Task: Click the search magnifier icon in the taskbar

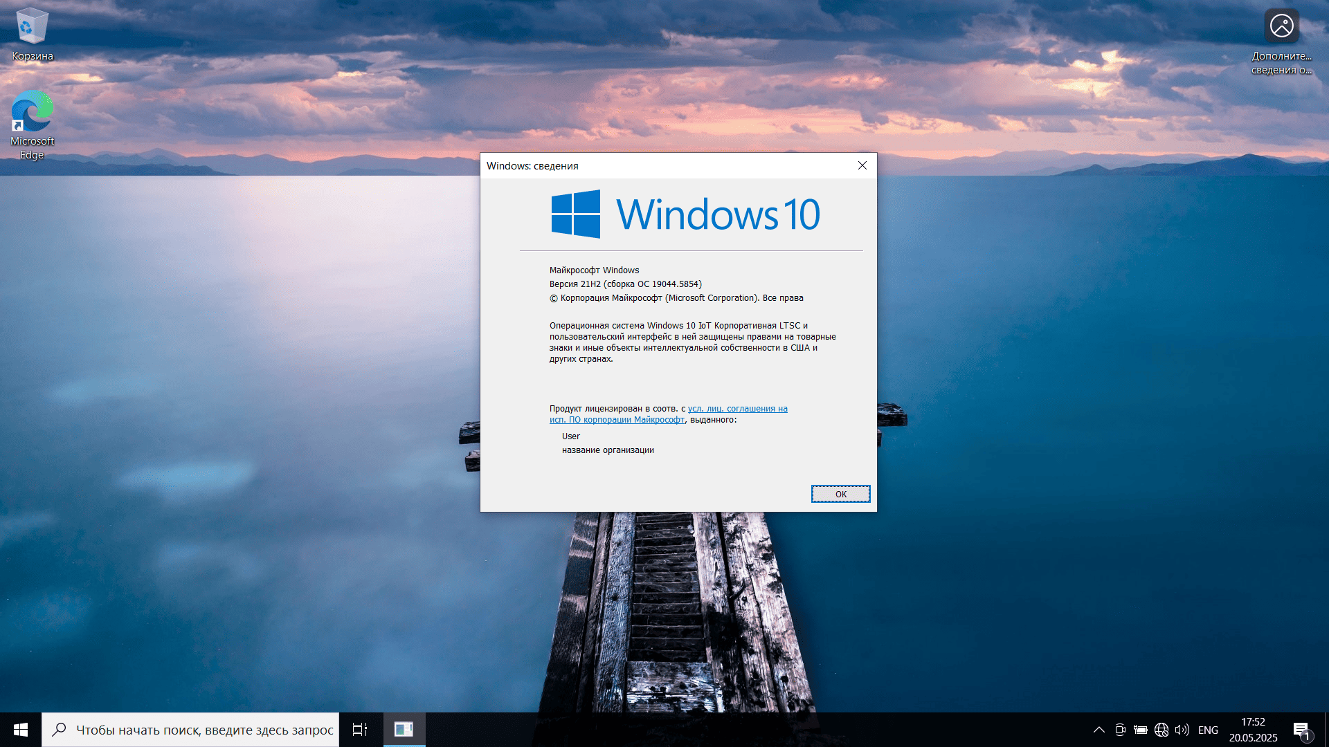Action: pyautogui.click(x=60, y=729)
